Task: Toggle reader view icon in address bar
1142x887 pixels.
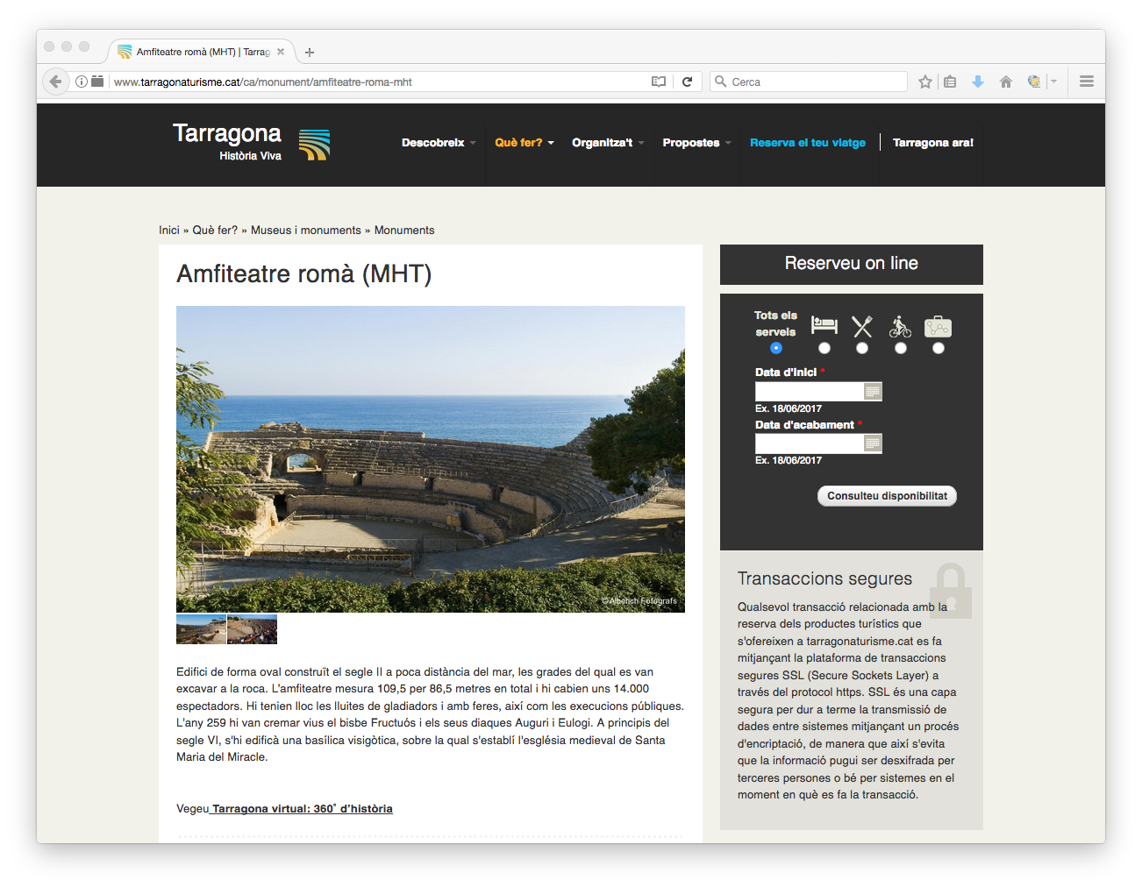Action: click(x=659, y=82)
